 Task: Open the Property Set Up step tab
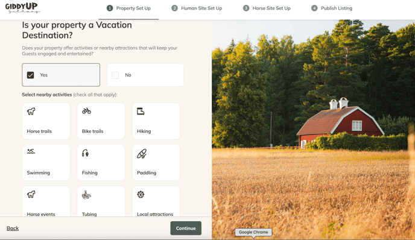(x=128, y=8)
